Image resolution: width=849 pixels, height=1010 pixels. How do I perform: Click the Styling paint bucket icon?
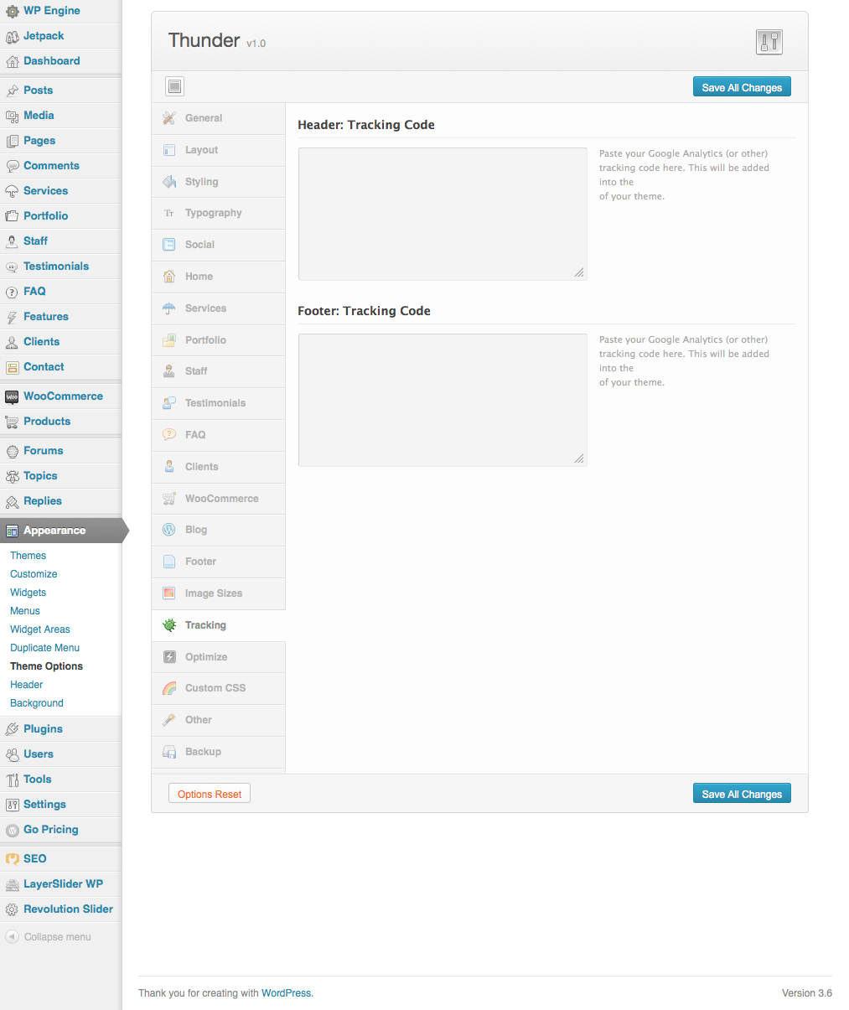point(169,182)
